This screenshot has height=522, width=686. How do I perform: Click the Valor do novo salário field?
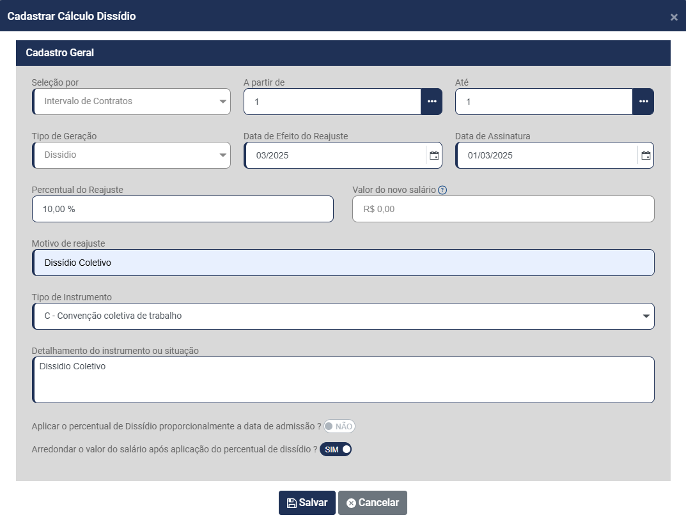pyautogui.click(x=503, y=209)
